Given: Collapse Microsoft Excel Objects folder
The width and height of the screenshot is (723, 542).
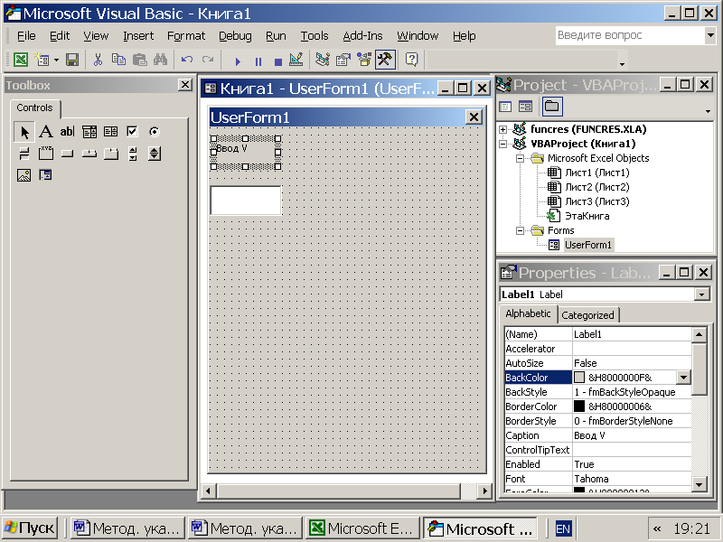Looking at the screenshot, I should (521, 159).
